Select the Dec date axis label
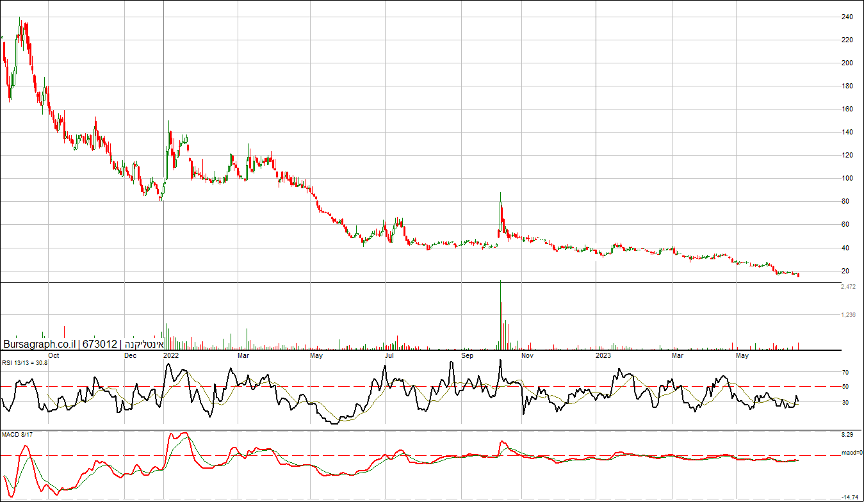This screenshot has width=864, height=502. (x=130, y=355)
